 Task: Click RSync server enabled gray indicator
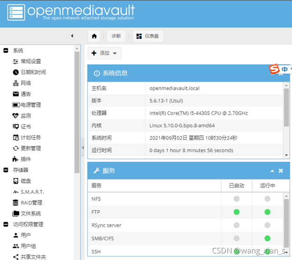(x=236, y=225)
